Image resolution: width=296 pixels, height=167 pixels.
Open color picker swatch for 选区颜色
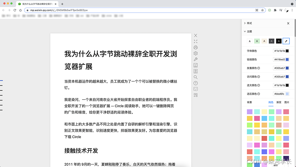(x=287, y=94)
